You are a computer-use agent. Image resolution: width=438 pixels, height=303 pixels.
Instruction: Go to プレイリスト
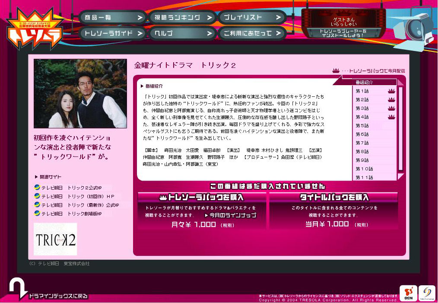tap(251, 18)
